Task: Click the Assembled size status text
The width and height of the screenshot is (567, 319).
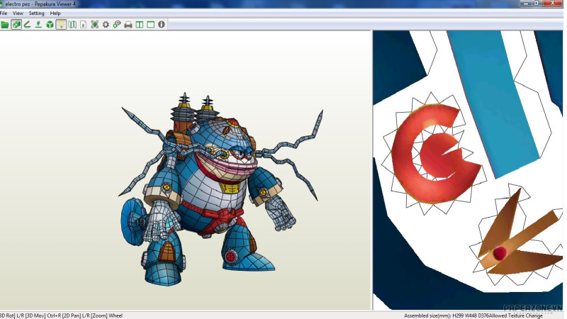Action: tap(473, 315)
